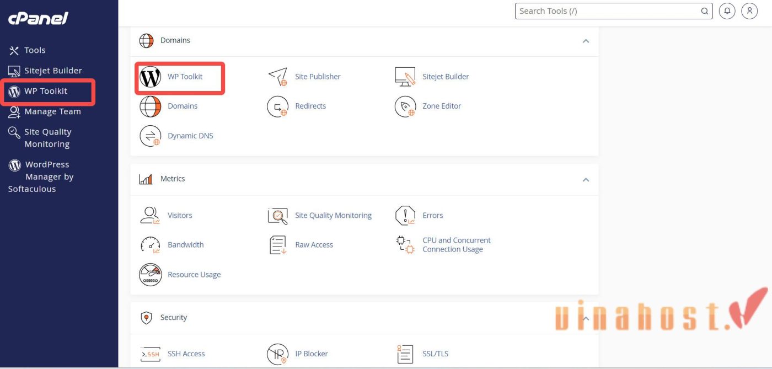Click the Site Quality Monitoring sidebar icon
Screen dimensions: 772x369
click(14, 132)
